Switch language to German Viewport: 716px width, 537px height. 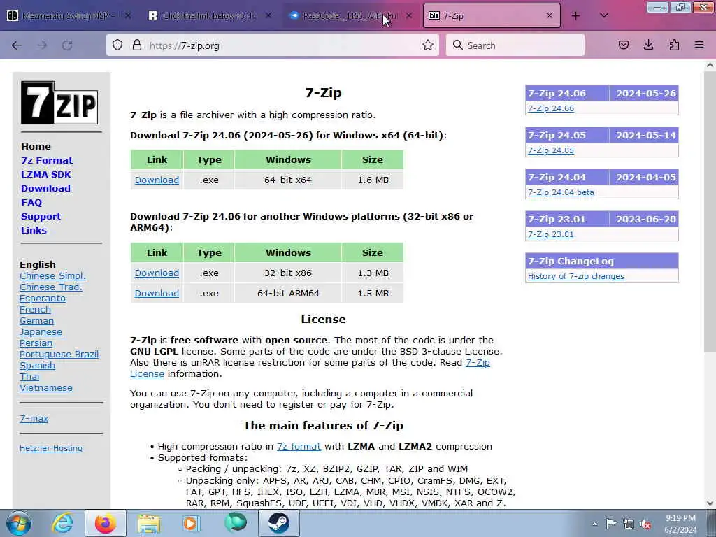tap(36, 320)
